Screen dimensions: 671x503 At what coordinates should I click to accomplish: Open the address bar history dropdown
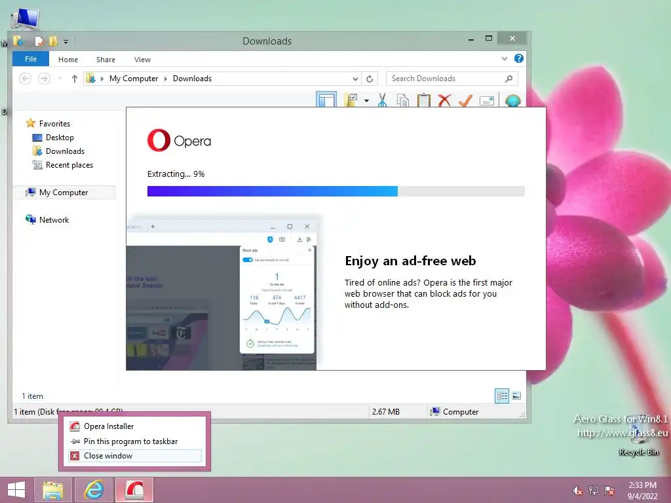[x=355, y=79]
